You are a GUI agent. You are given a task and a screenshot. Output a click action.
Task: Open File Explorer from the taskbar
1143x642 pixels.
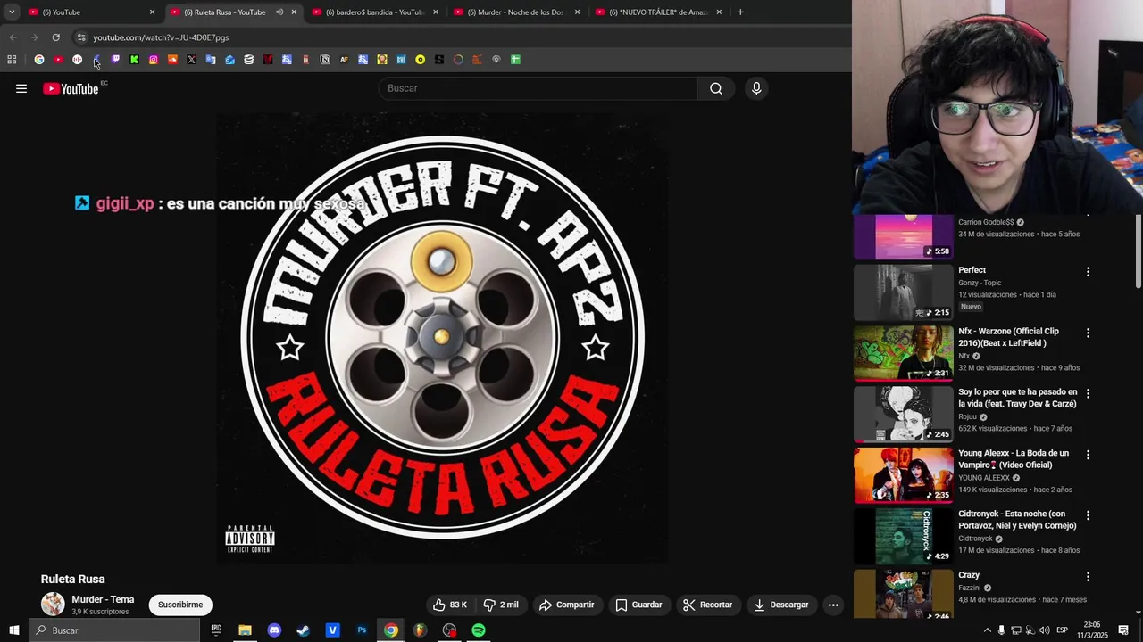(245, 630)
